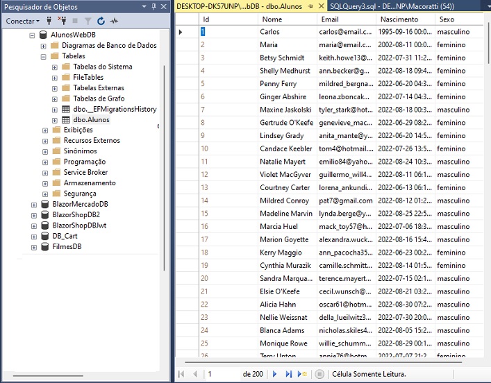Switch to the SQLQuery3.sql tab
Image resolution: width=491 pixels, height=383 pixels.
coord(392,6)
